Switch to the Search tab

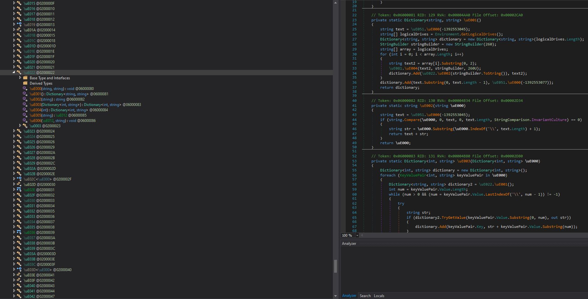click(x=365, y=296)
